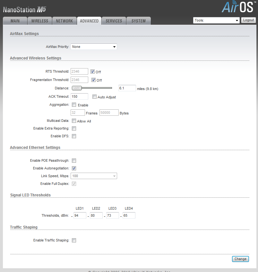Click the ACK Timeout input field
The height and width of the screenshot is (272, 258).
tap(79, 96)
